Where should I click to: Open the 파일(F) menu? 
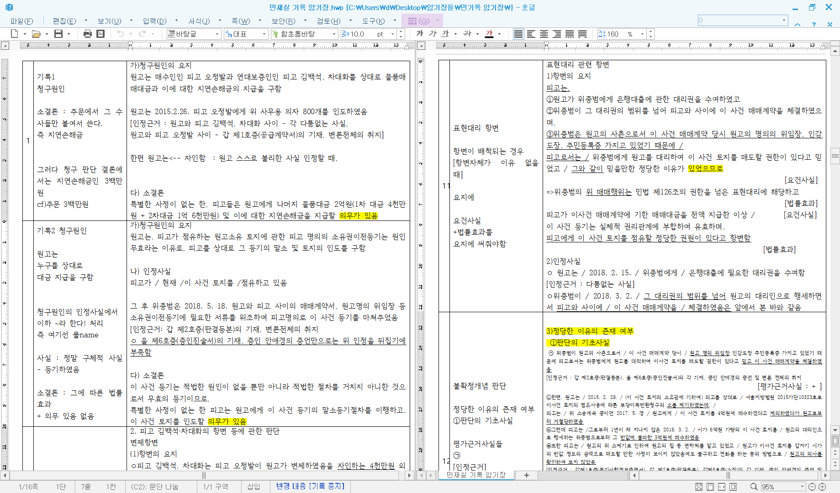click(x=21, y=21)
